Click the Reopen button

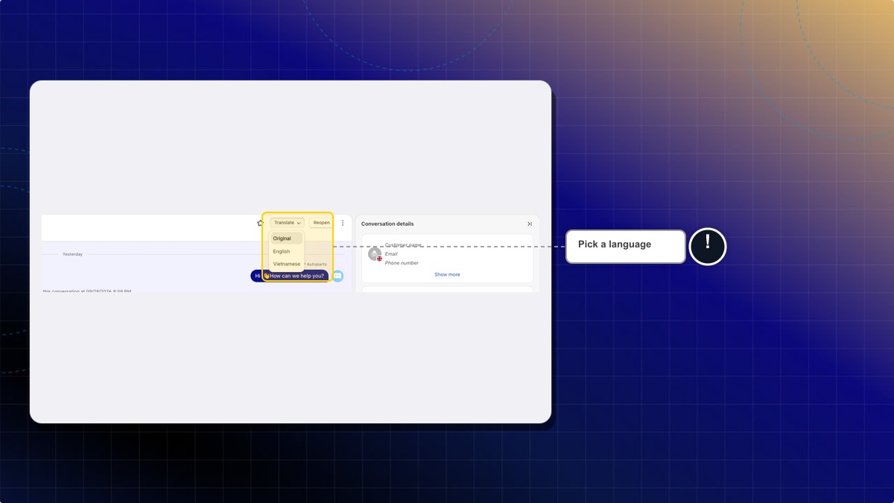click(321, 223)
